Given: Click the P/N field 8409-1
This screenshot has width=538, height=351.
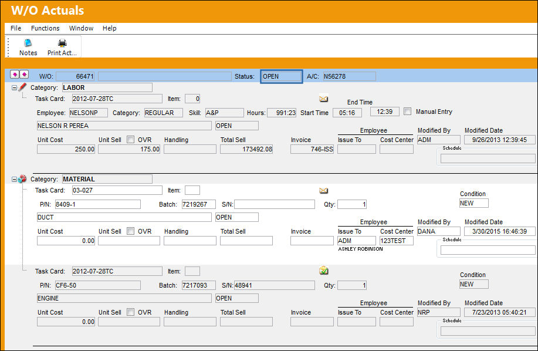Looking at the screenshot, I should pyautogui.click(x=98, y=204).
